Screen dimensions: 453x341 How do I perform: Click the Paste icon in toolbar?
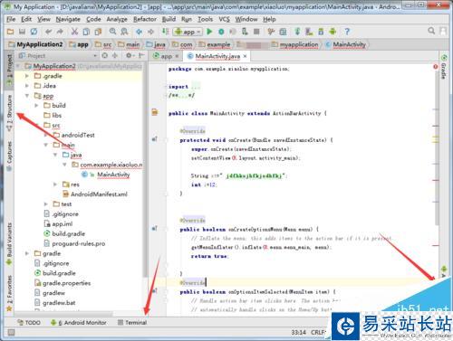tap(98, 32)
